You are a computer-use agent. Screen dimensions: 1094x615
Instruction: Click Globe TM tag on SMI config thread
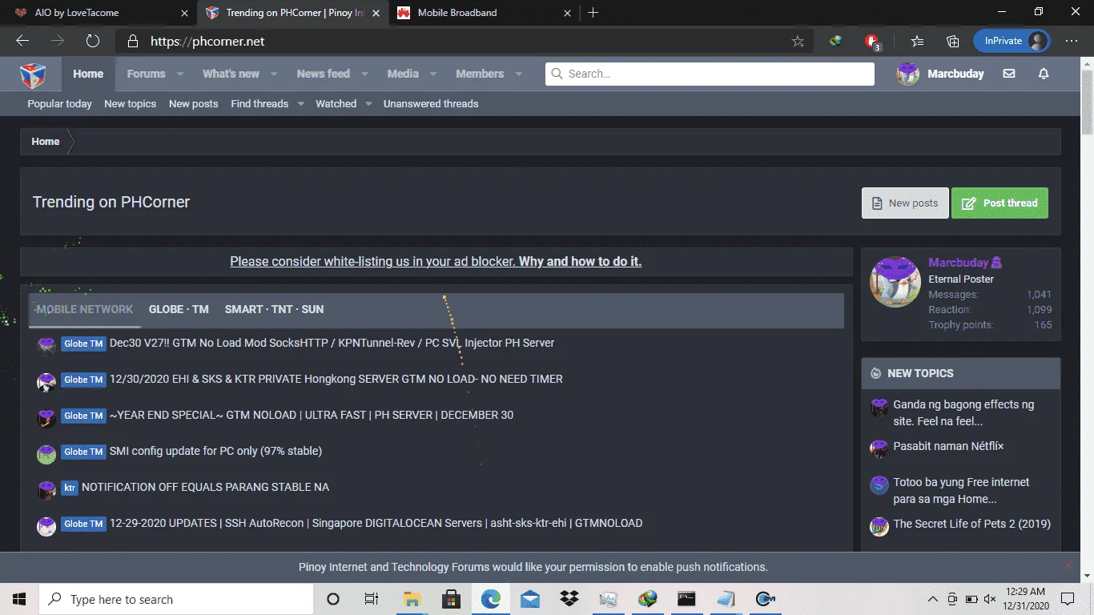pyautogui.click(x=83, y=452)
